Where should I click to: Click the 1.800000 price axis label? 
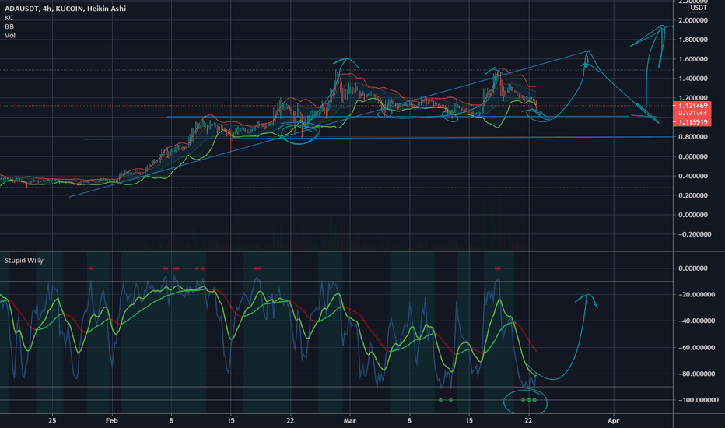pyautogui.click(x=693, y=40)
